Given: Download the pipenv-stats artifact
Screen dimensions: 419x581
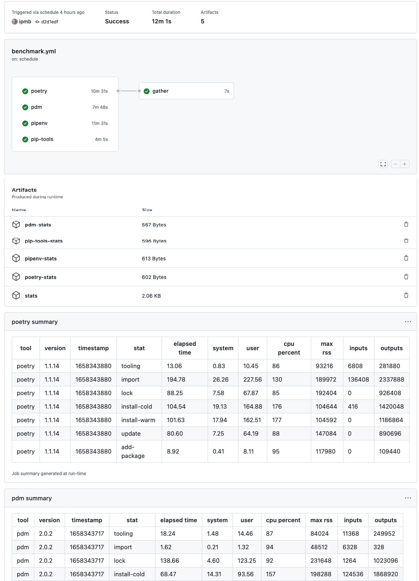Looking at the screenshot, I should [41, 259].
